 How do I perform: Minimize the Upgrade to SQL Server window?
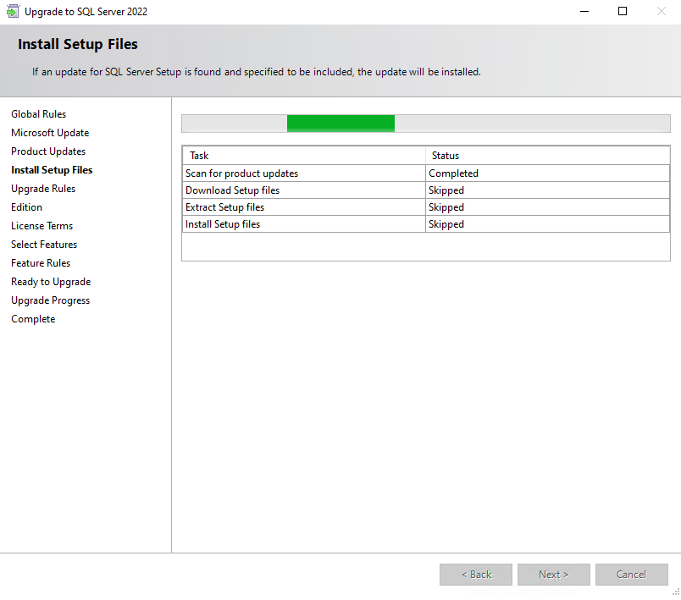click(x=584, y=12)
